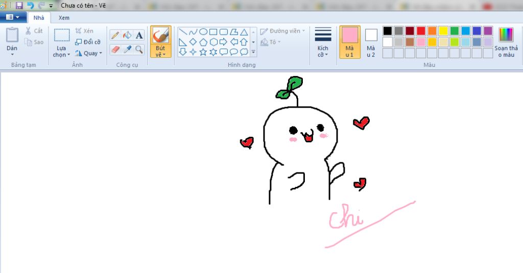Image resolution: width=523 pixels, height=273 pixels.
Task: Choose the cloud callout shape
Action: pos(244,52)
